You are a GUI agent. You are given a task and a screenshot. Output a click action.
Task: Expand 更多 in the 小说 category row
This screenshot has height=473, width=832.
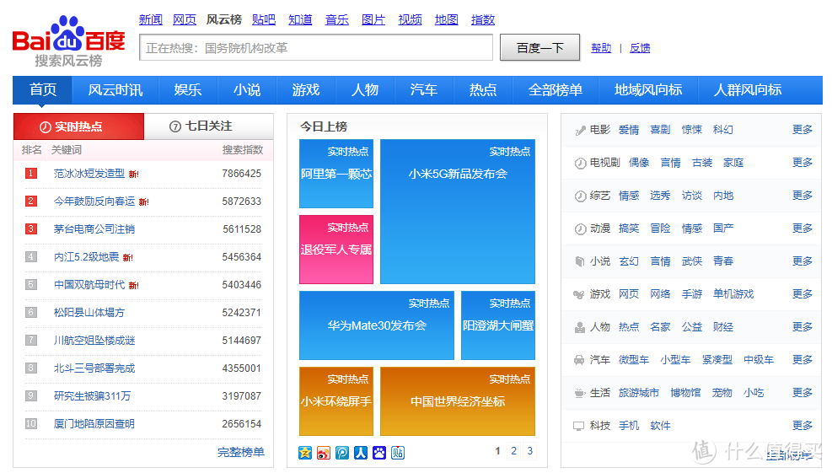pyautogui.click(x=802, y=261)
